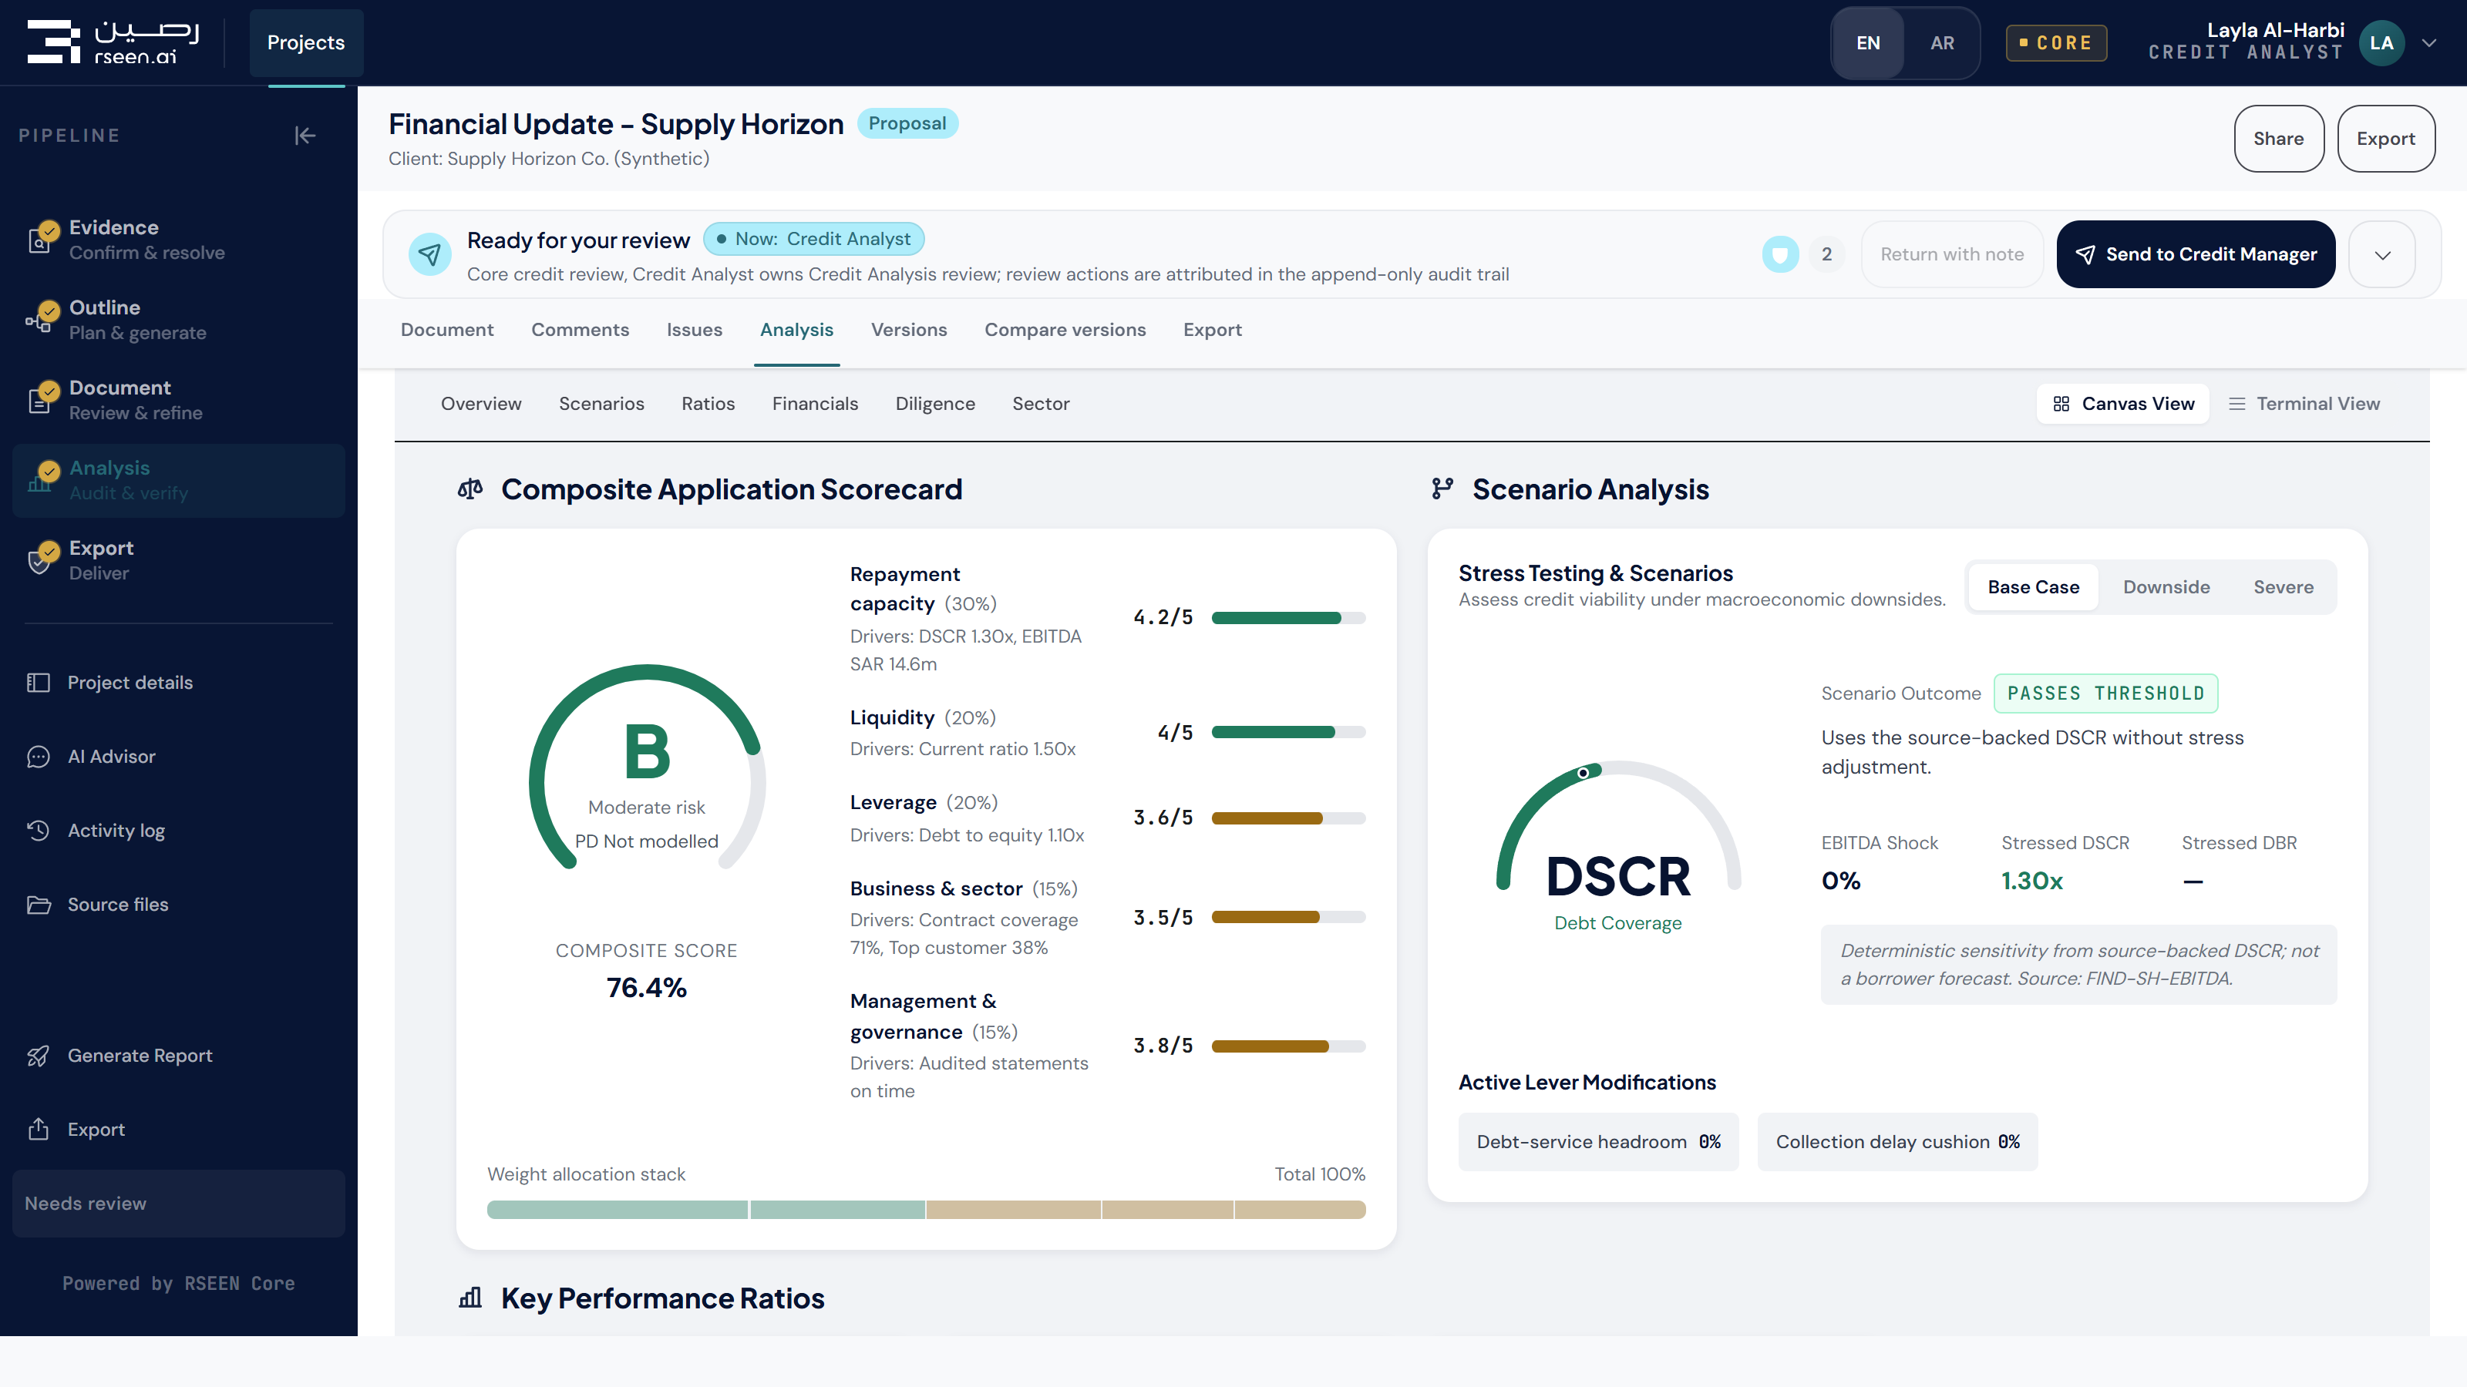Open the user account dropdown chevron
Image resolution: width=2467 pixels, height=1387 pixels.
click(x=2430, y=43)
